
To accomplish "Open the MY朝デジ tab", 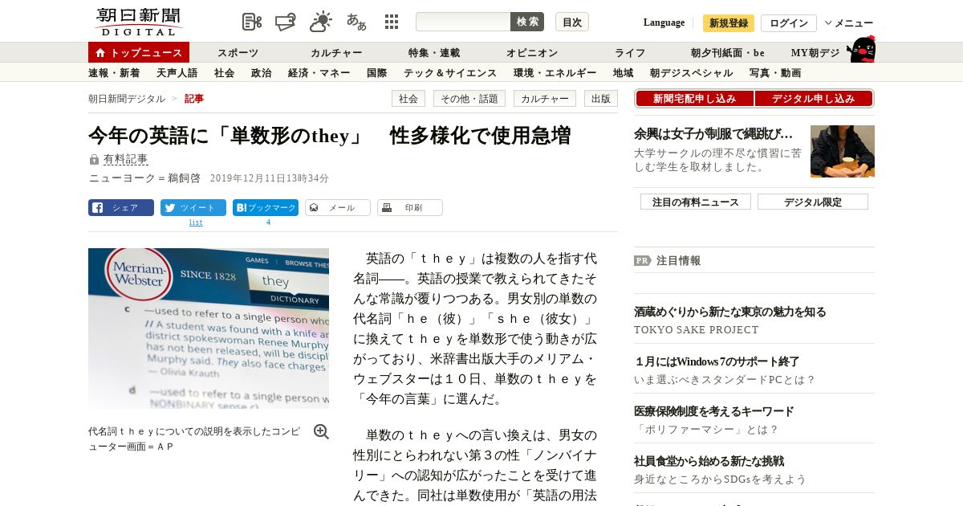I will (815, 53).
